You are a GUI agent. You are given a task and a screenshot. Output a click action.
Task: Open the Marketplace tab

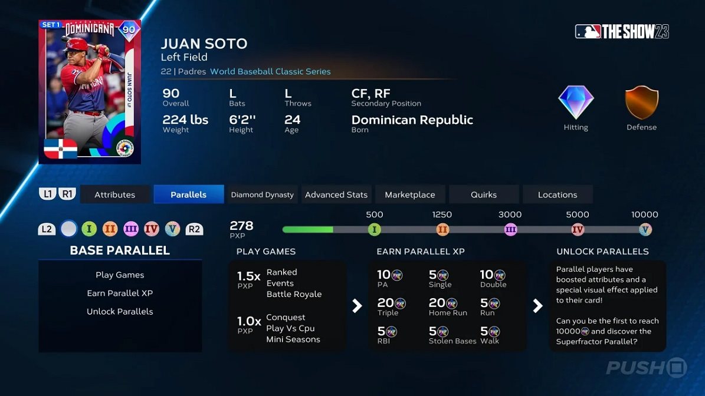tap(410, 194)
